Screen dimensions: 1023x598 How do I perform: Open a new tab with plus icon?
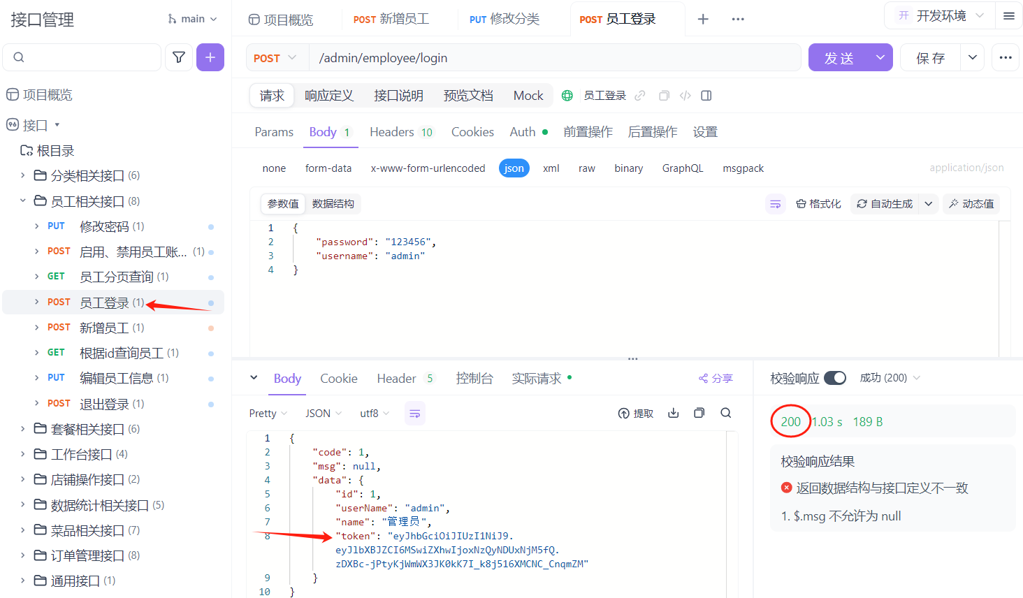[x=703, y=19]
